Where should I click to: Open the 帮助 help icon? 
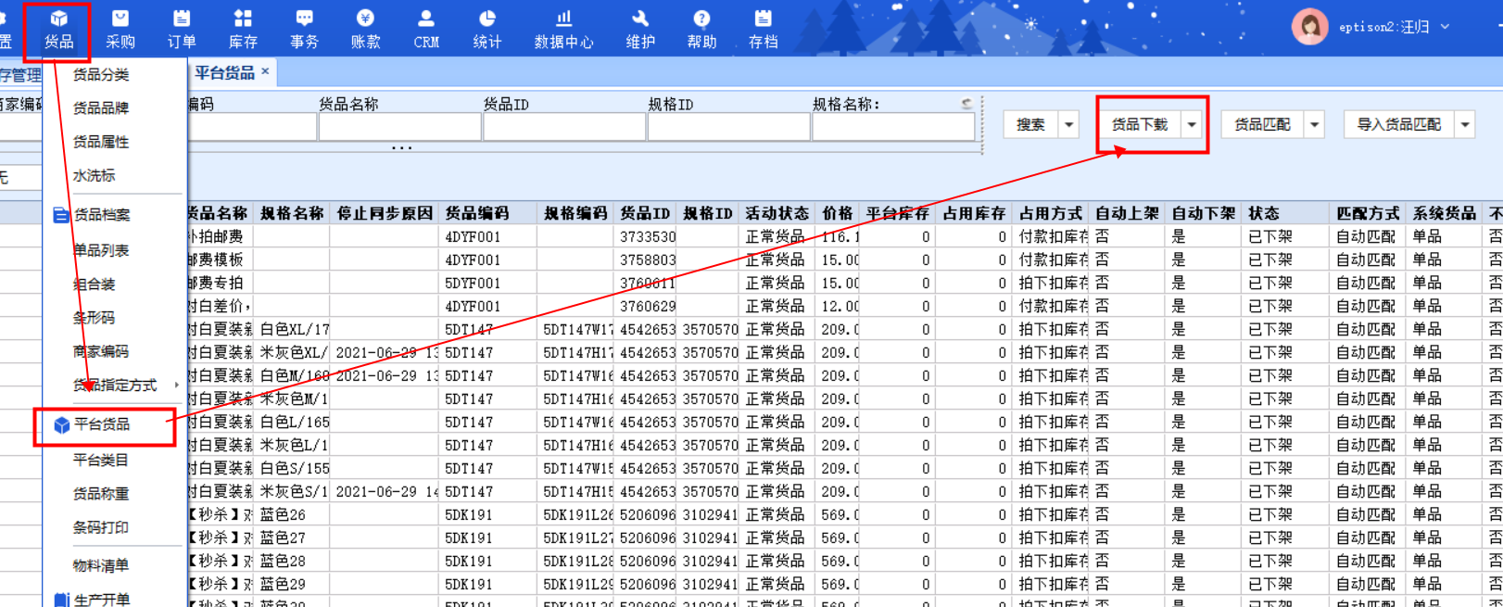(701, 29)
